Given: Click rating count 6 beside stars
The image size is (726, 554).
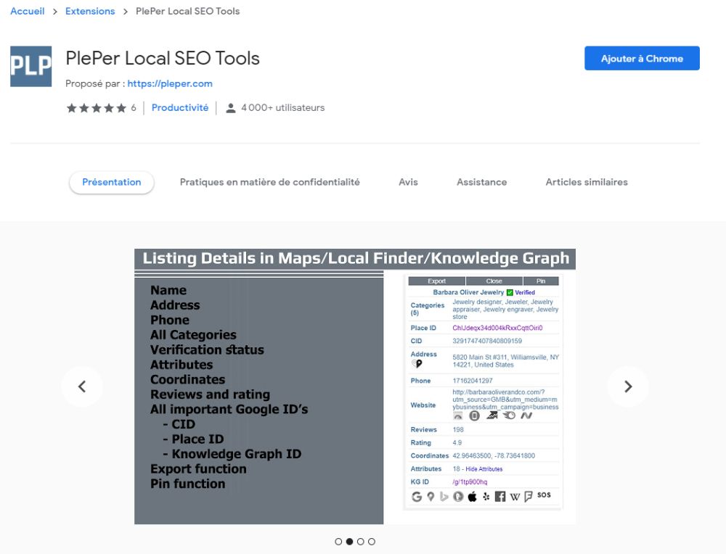Looking at the screenshot, I should (x=134, y=108).
